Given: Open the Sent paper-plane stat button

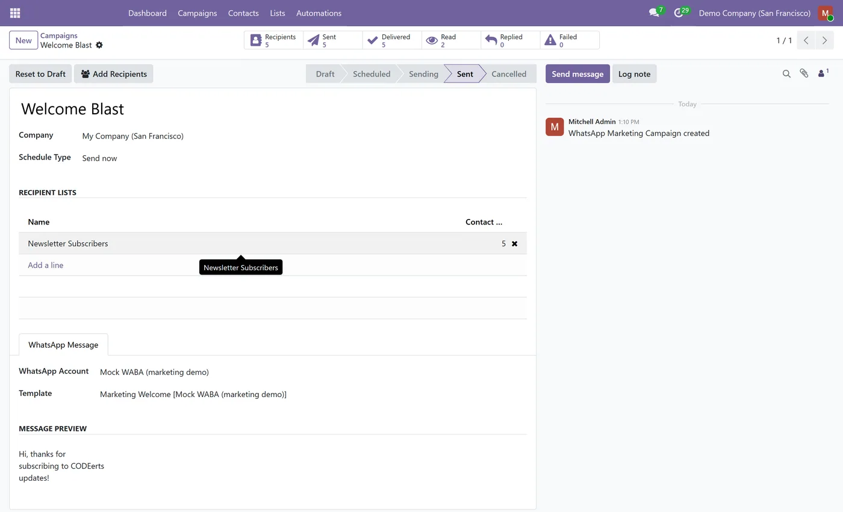Looking at the screenshot, I should pyautogui.click(x=332, y=40).
